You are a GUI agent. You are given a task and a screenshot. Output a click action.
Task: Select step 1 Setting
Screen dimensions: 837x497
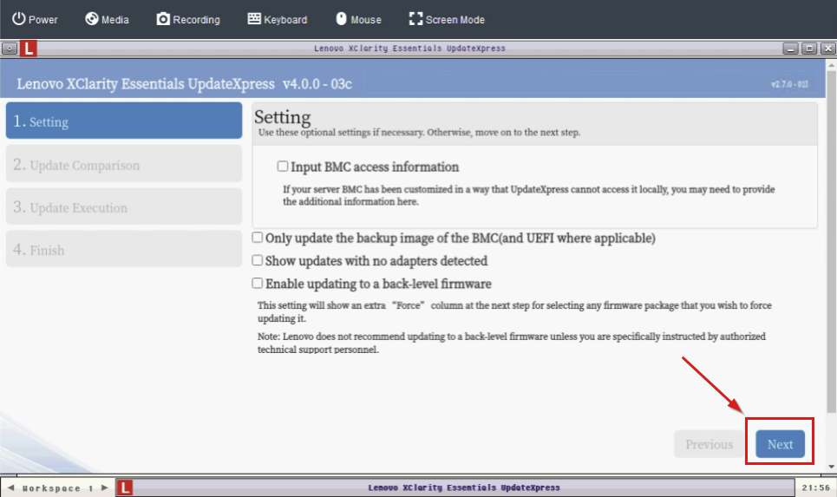click(124, 121)
